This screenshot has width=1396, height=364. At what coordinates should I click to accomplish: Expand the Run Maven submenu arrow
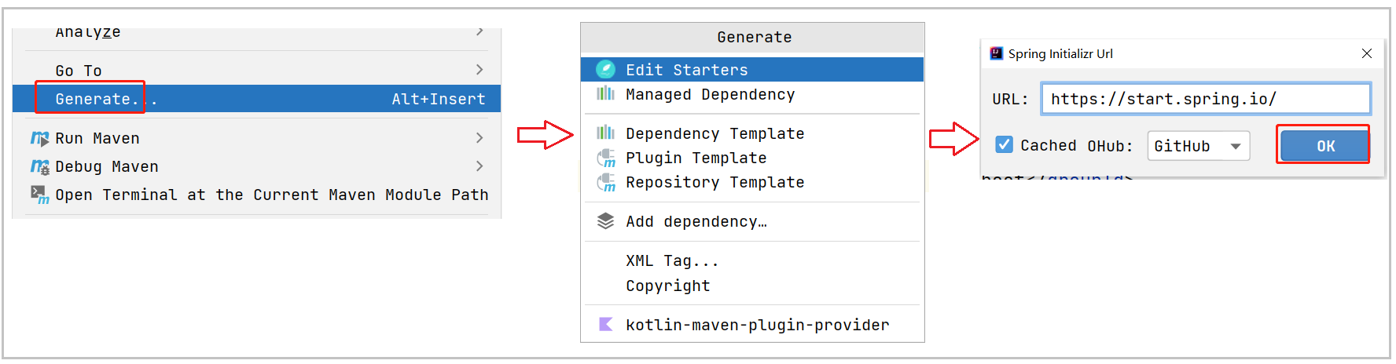point(479,138)
